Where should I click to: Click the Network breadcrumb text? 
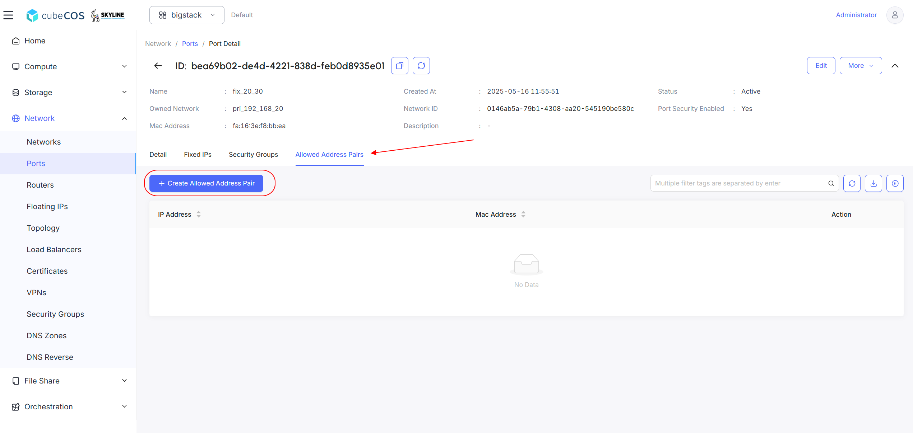[158, 44]
